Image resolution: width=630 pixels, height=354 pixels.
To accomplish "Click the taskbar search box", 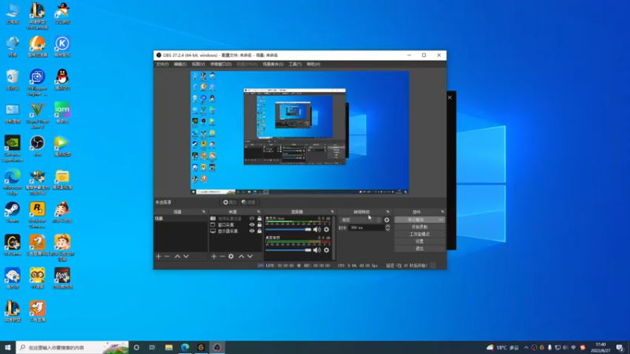I will click(x=72, y=347).
